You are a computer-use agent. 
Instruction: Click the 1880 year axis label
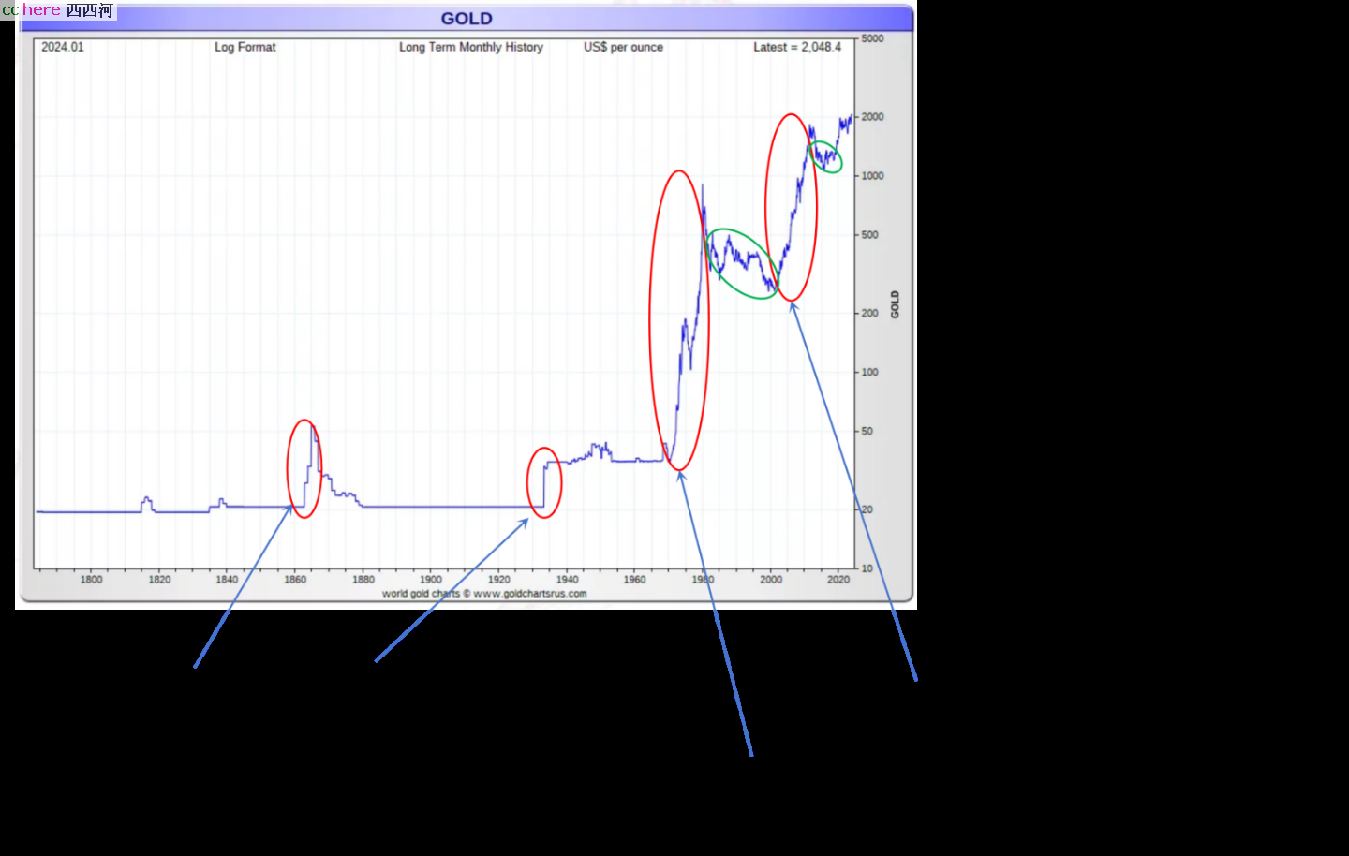click(x=363, y=580)
